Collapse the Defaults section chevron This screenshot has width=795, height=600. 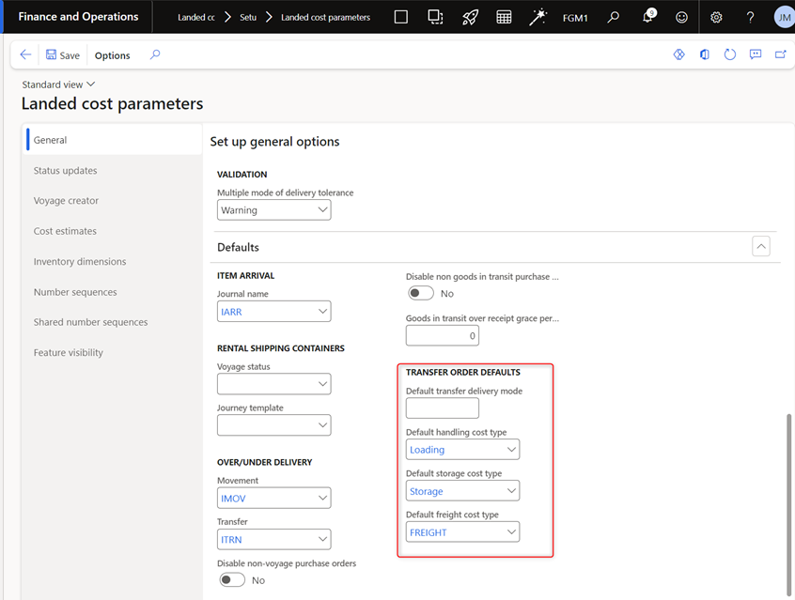[761, 247]
